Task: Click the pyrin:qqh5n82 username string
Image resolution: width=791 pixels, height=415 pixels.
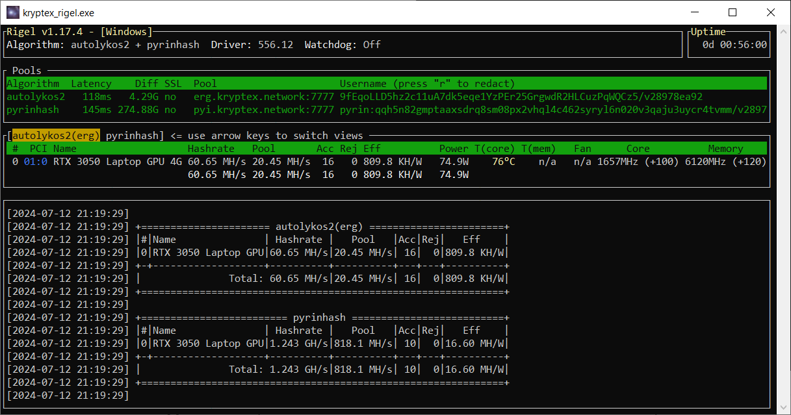Action: coord(553,110)
